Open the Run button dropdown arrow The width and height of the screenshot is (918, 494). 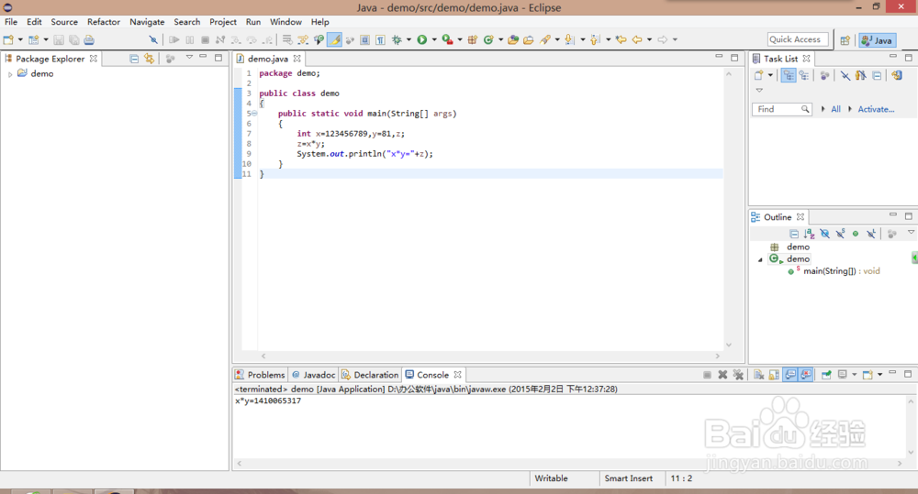pos(434,39)
